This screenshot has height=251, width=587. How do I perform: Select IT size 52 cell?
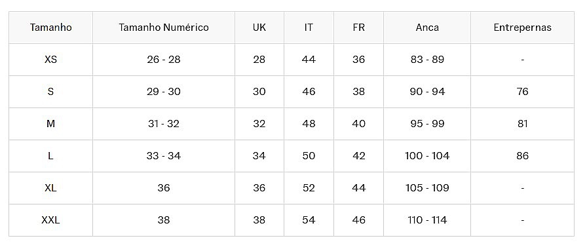(309, 188)
